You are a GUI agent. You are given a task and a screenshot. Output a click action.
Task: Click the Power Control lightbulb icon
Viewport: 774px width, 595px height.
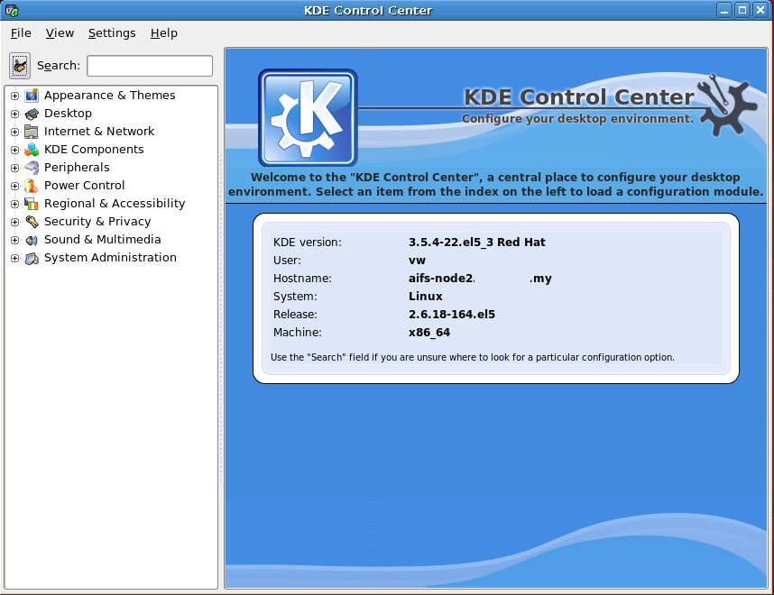point(32,186)
